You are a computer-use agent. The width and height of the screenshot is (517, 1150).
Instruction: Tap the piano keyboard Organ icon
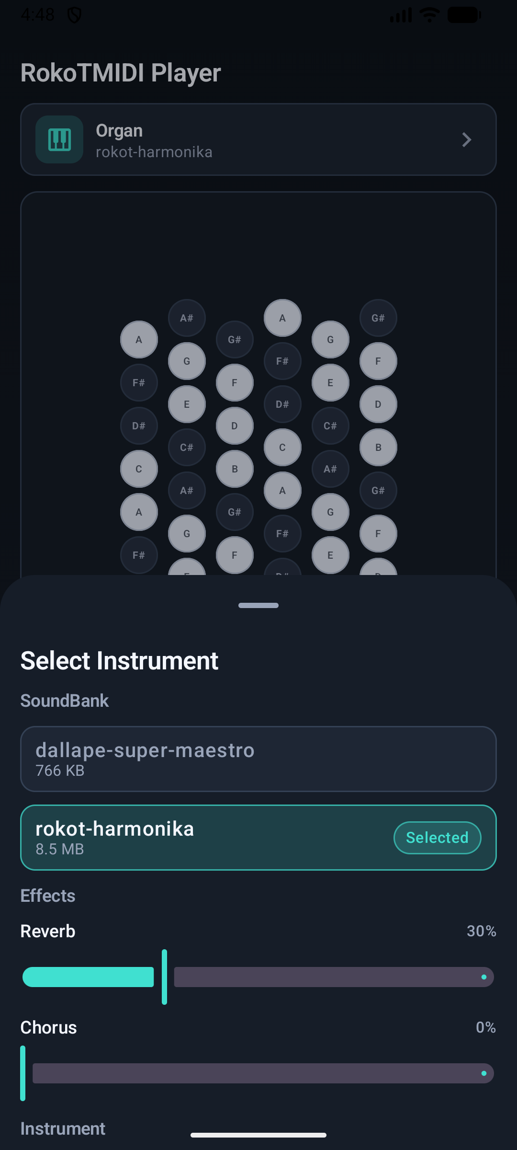pyautogui.click(x=59, y=139)
